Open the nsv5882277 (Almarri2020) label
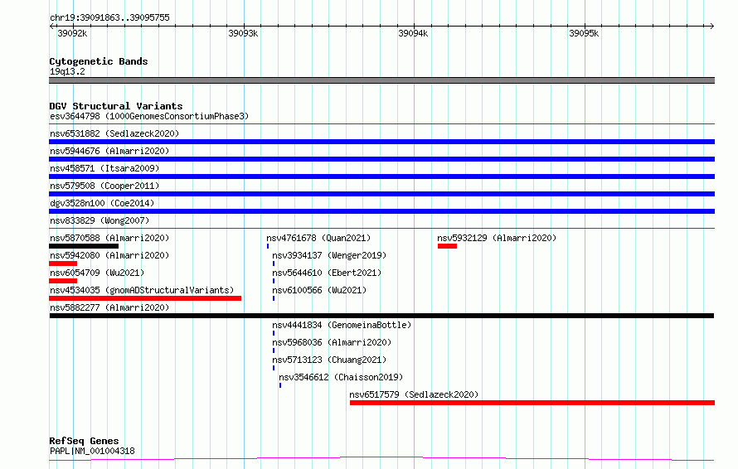This screenshot has width=738, height=469. point(109,307)
